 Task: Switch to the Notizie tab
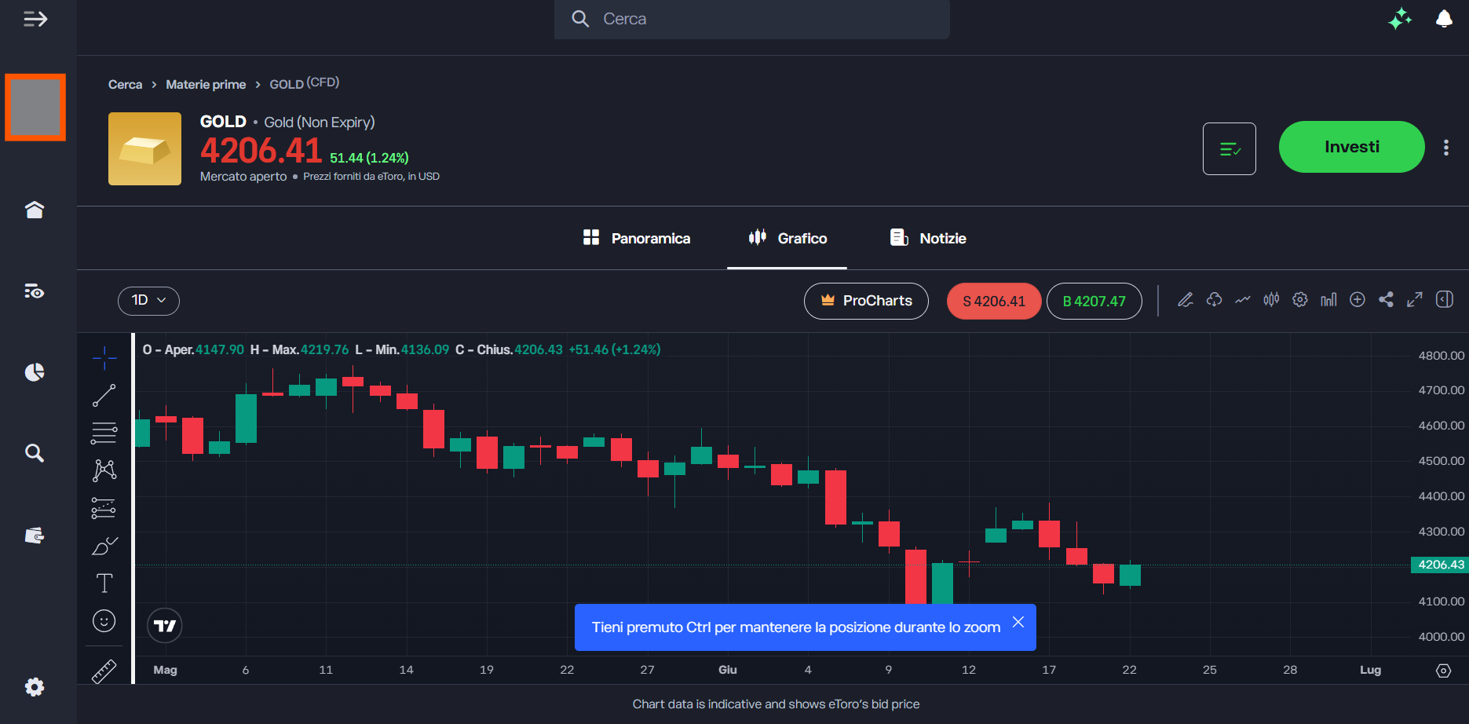click(928, 238)
